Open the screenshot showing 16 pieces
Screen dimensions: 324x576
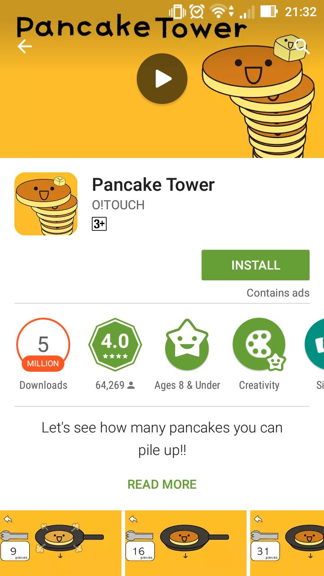pos(186,543)
